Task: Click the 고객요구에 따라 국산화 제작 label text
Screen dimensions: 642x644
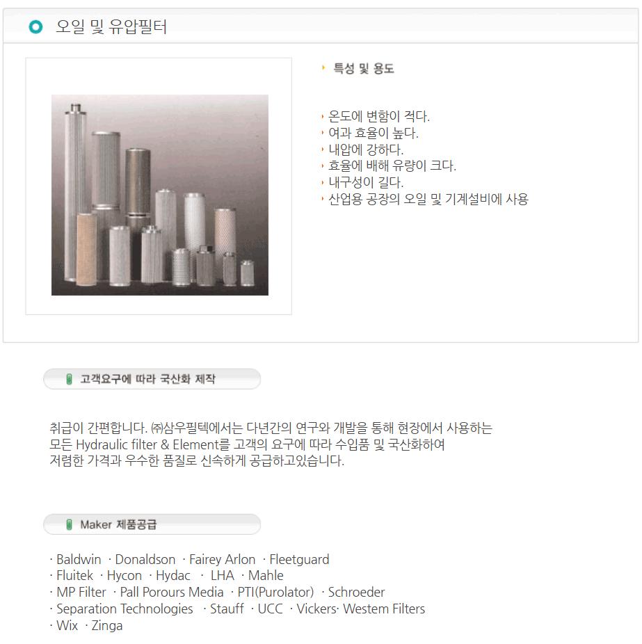Action: coord(148,378)
